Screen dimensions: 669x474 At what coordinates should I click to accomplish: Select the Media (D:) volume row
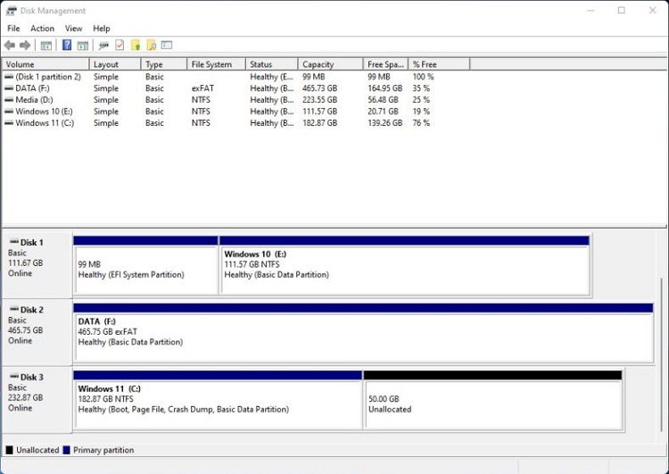[x=236, y=100]
